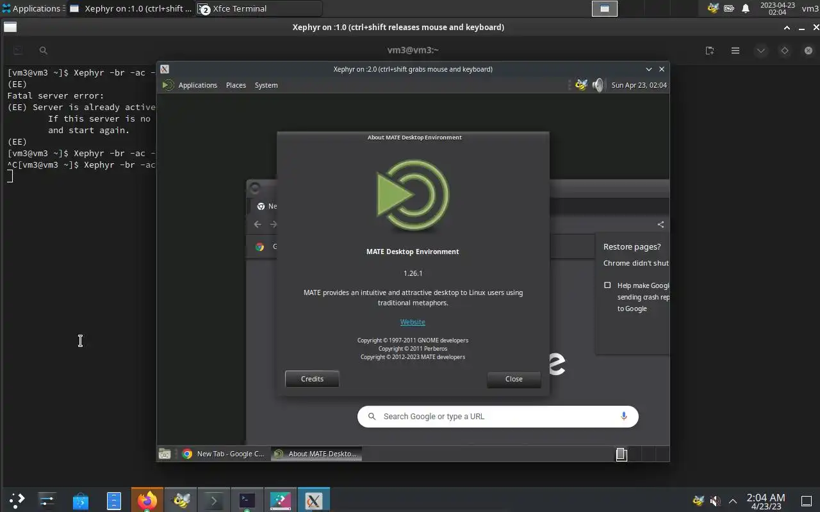
Task: Click the vm3@vm3:~ terminal title text
Action: [x=413, y=50]
